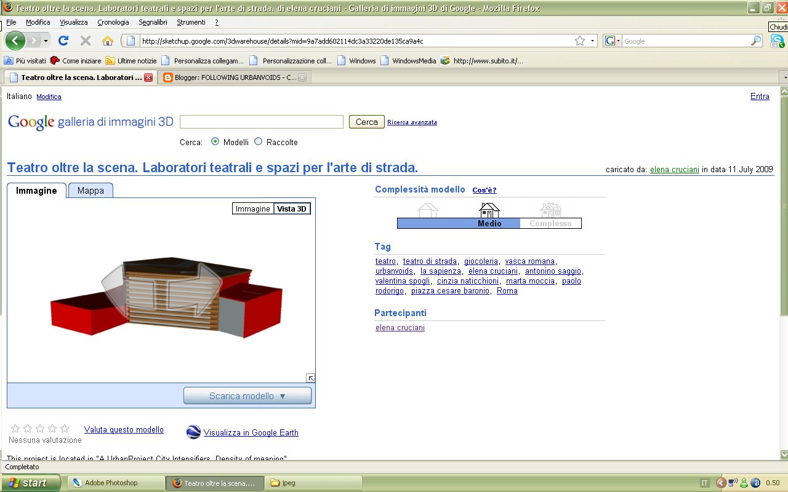Viewport: 788px width, 492px height.
Task: Switch preview to Vista 3D
Action: click(x=292, y=208)
